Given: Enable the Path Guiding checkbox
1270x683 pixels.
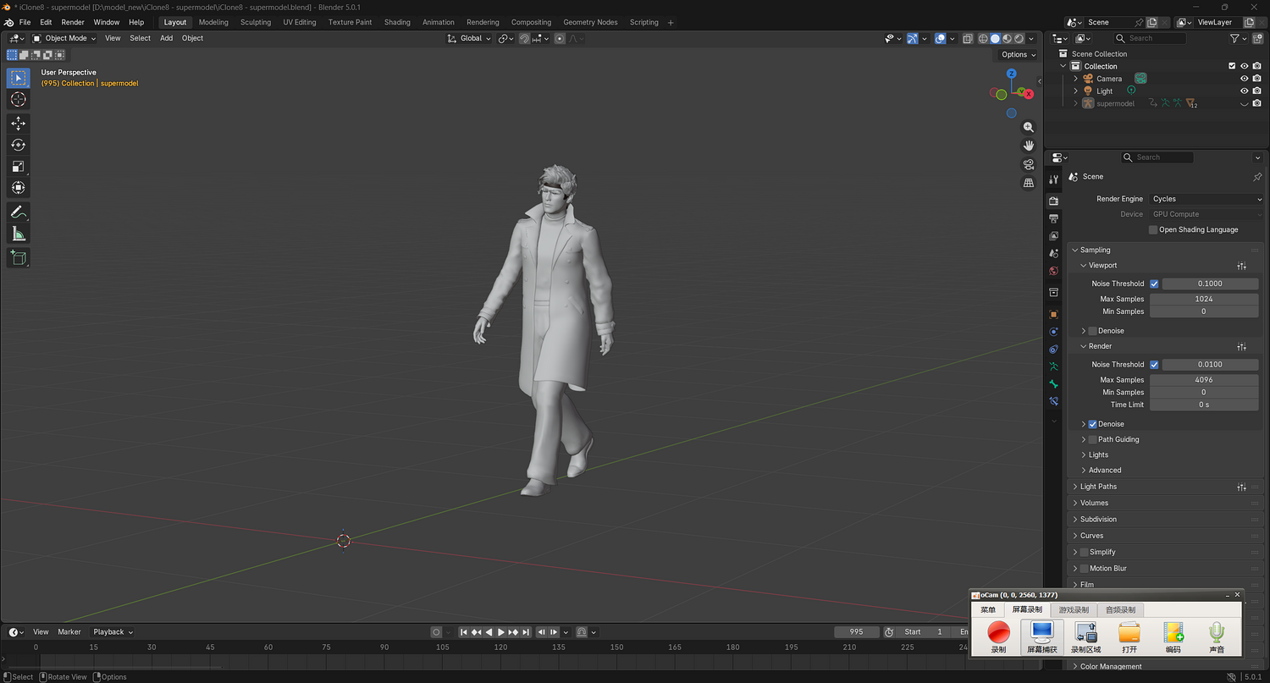Looking at the screenshot, I should pyautogui.click(x=1093, y=439).
